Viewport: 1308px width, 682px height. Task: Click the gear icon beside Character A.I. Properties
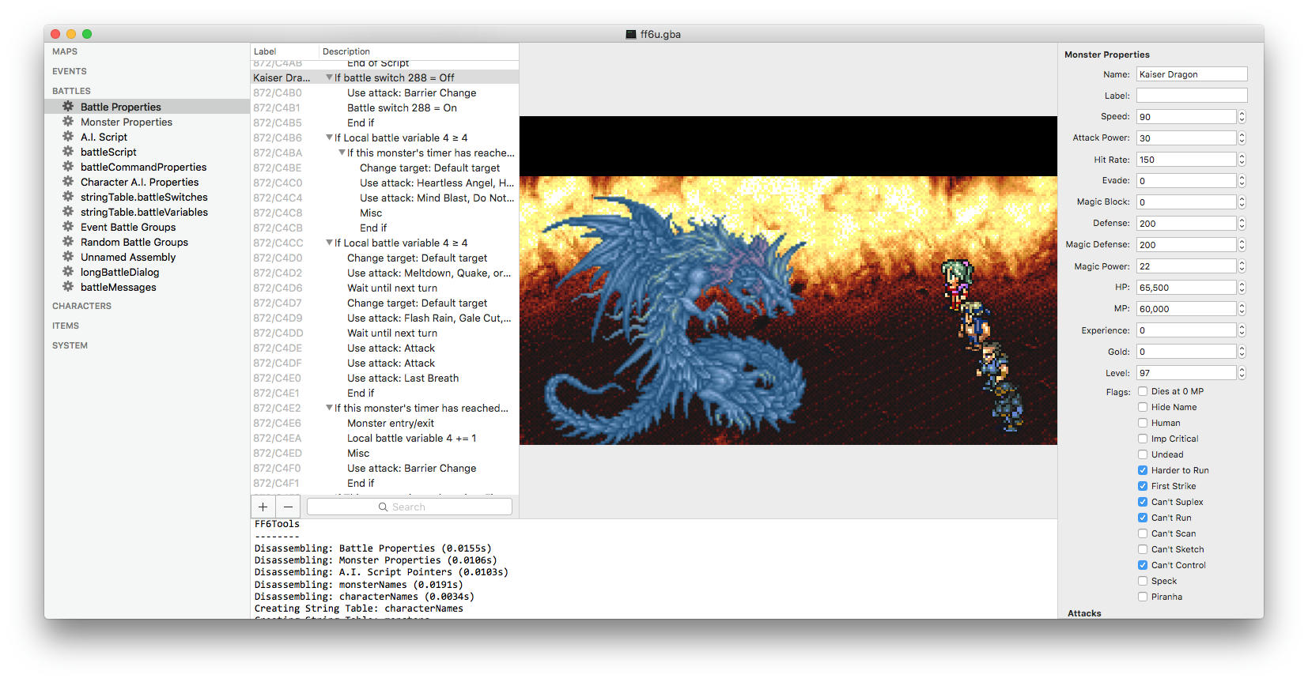[68, 181]
